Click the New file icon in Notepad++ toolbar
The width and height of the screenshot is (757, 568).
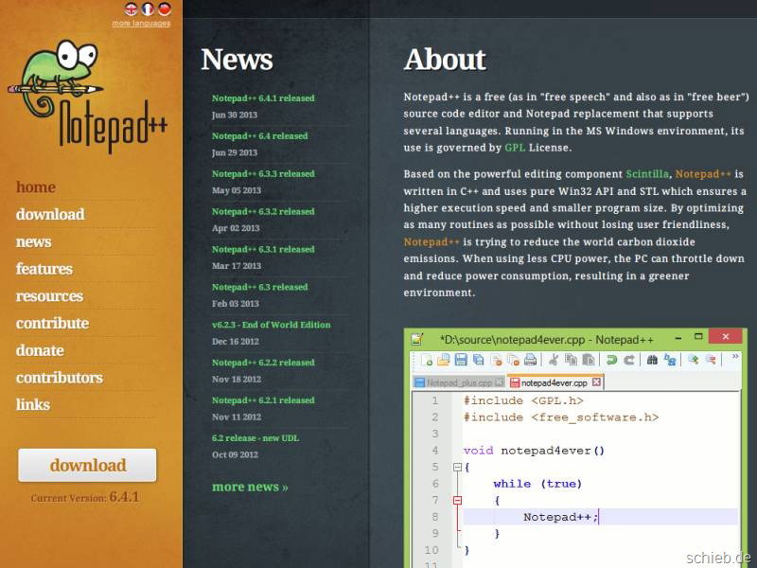tap(427, 360)
